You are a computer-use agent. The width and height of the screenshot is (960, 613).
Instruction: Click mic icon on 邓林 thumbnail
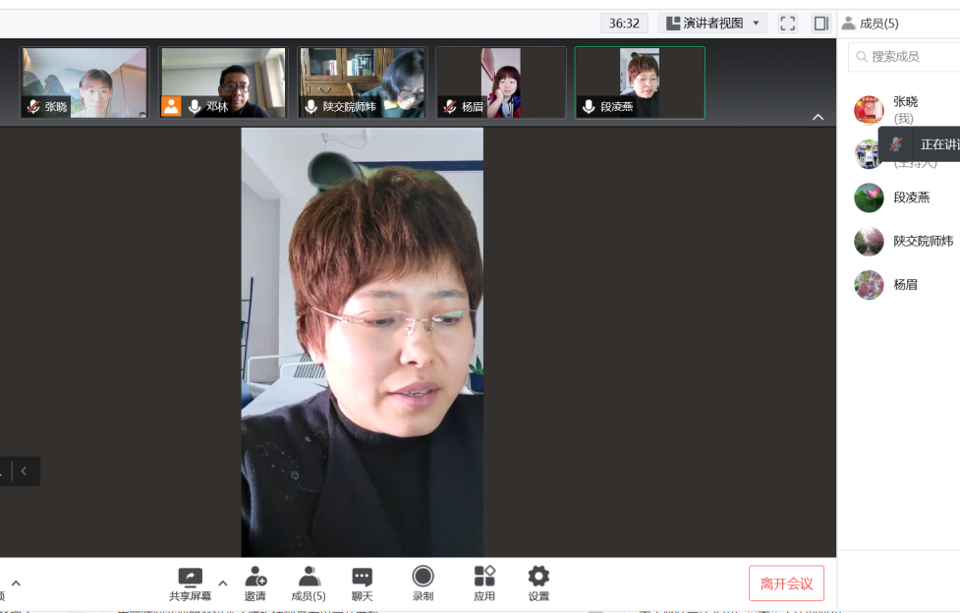[195, 106]
